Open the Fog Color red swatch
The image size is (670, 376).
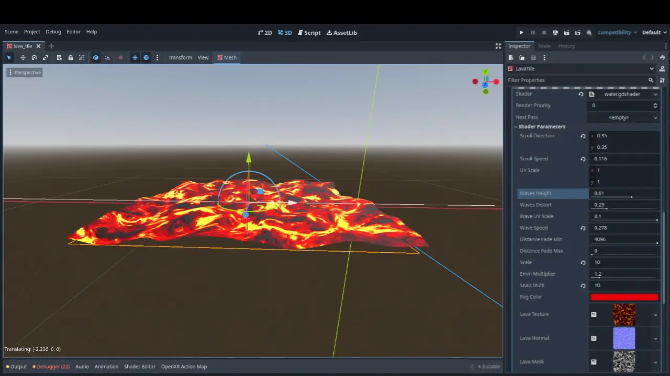point(624,297)
